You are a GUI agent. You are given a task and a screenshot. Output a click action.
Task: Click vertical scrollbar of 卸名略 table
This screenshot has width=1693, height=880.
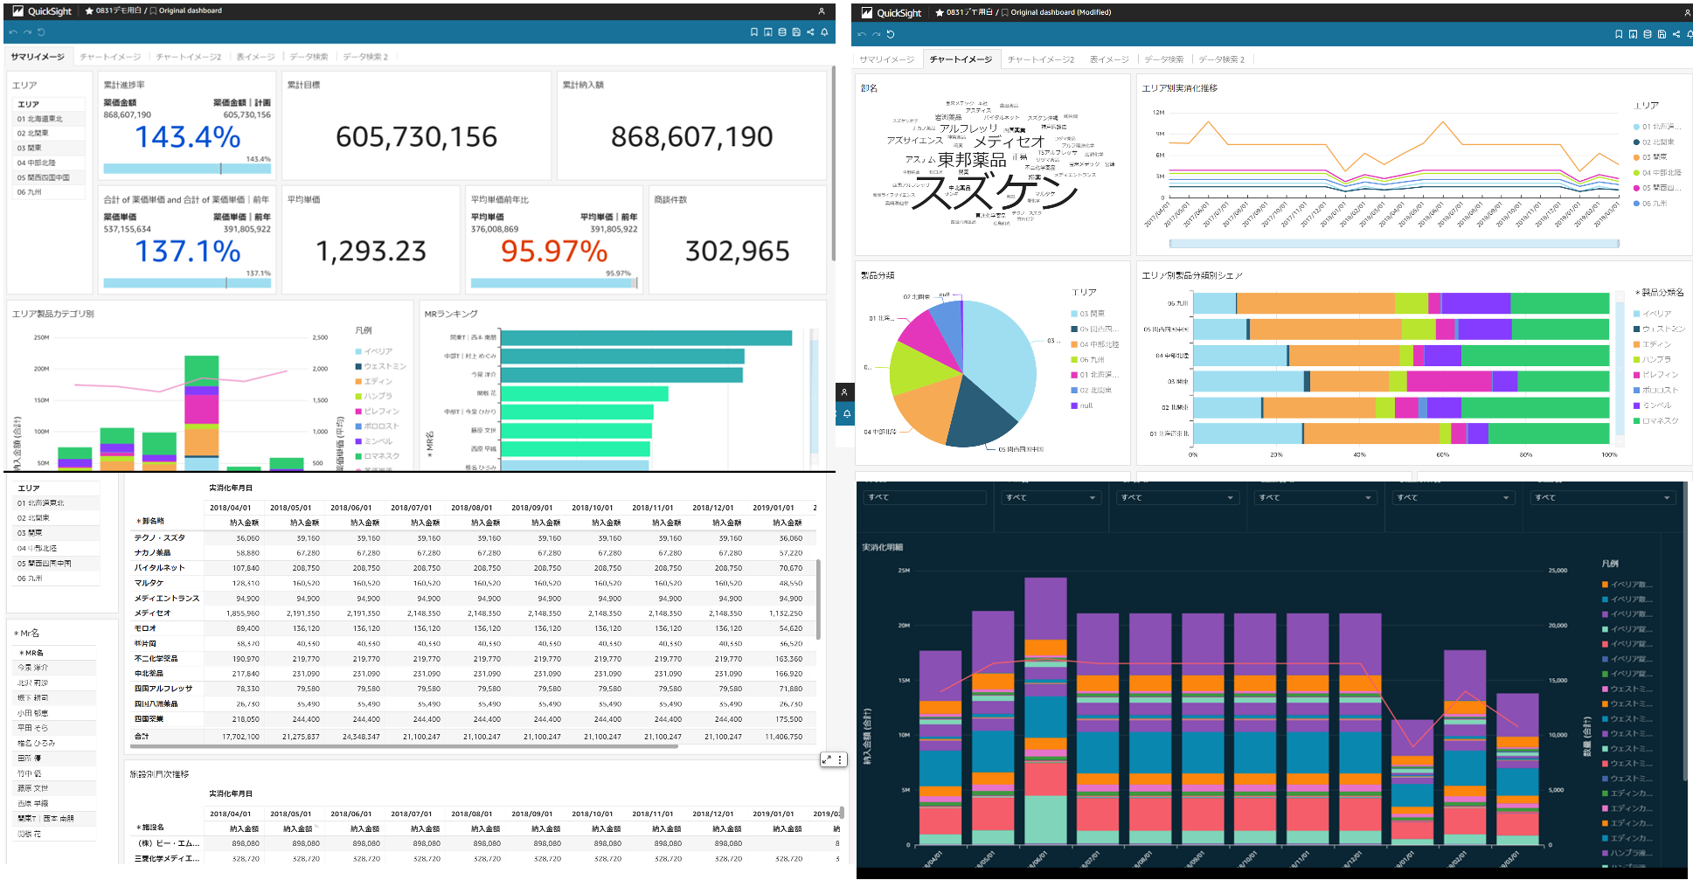818,599
